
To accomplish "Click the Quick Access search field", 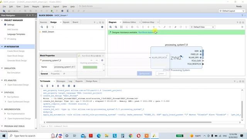I will 90,6.
